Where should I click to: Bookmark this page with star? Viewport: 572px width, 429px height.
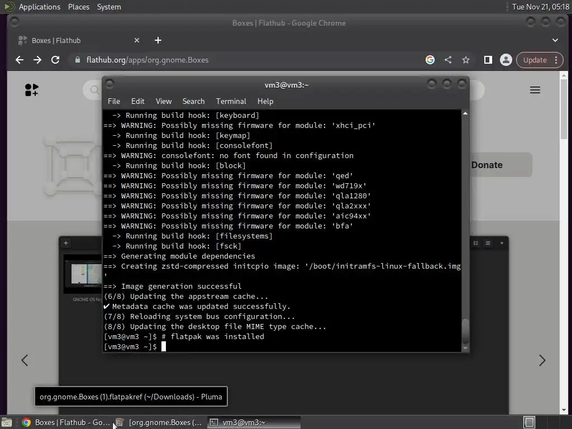tap(466, 60)
